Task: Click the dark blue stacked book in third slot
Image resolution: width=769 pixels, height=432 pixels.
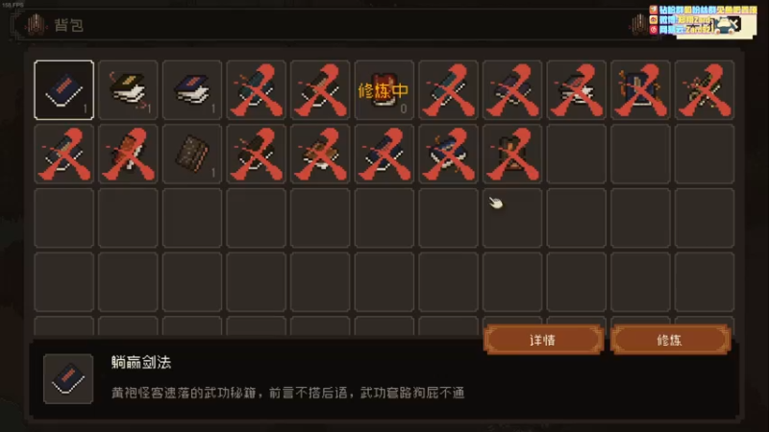Action: 192,90
